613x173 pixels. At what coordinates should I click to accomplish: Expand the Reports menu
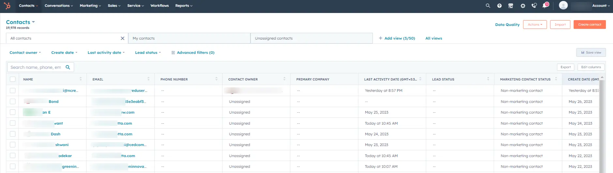coord(184,6)
